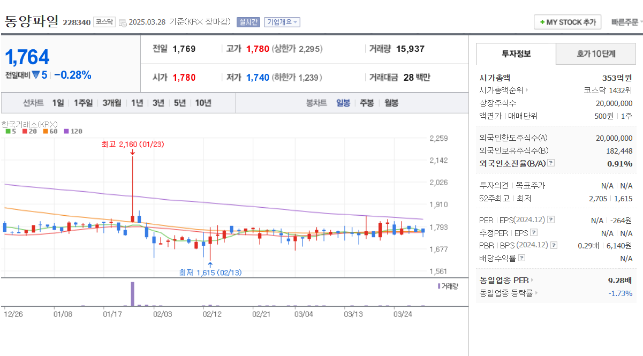
Task: Switch to the 호가10단계 tab
Action: click(596, 54)
